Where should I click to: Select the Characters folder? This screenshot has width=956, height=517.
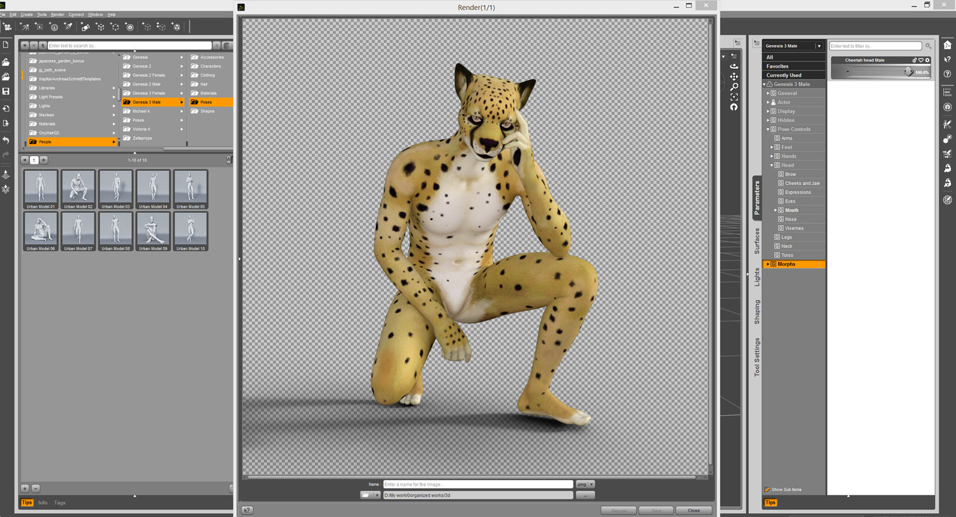coord(211,66)
